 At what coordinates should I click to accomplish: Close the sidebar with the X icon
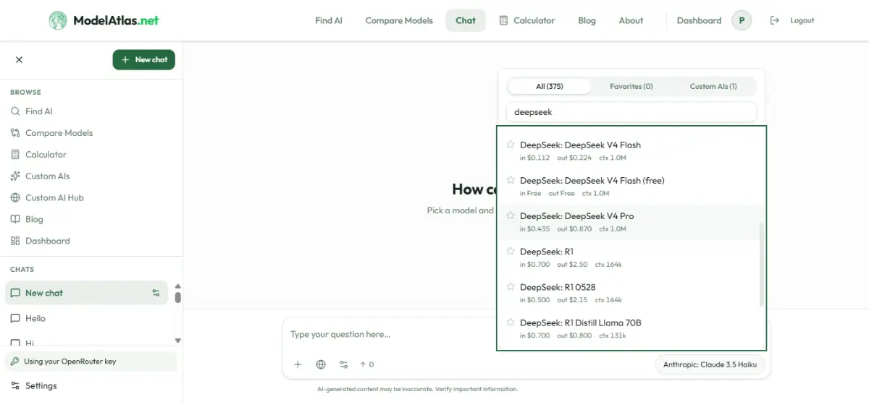coord(19,60)
